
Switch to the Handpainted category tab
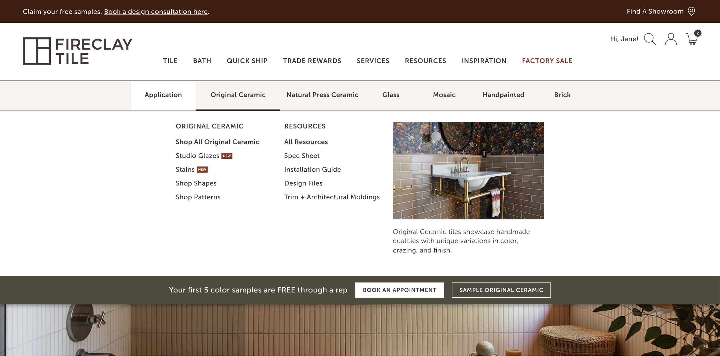coord(503,95)
